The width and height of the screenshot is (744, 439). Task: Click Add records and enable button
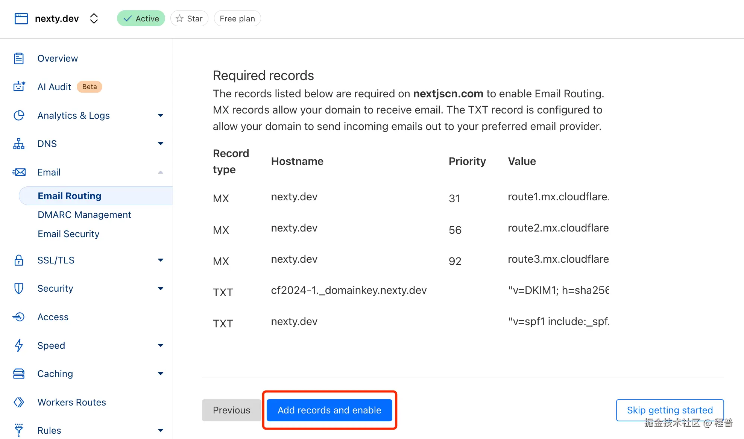pos(329,410)
